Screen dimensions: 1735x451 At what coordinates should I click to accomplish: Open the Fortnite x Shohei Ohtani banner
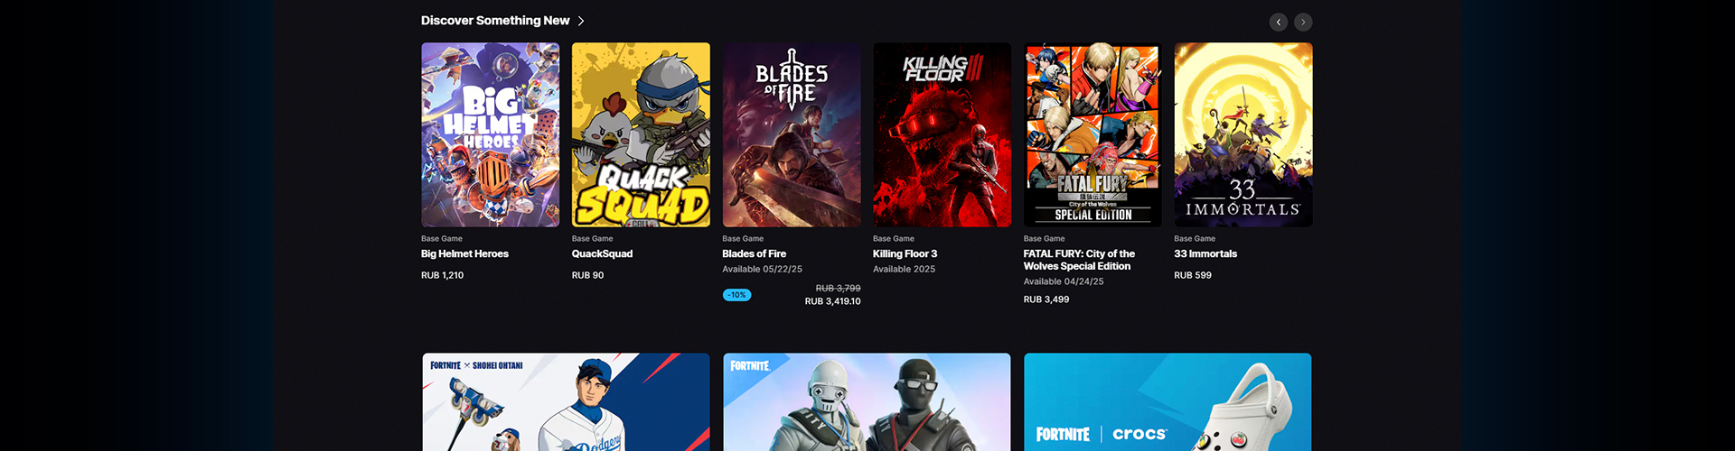click(566, 401)
